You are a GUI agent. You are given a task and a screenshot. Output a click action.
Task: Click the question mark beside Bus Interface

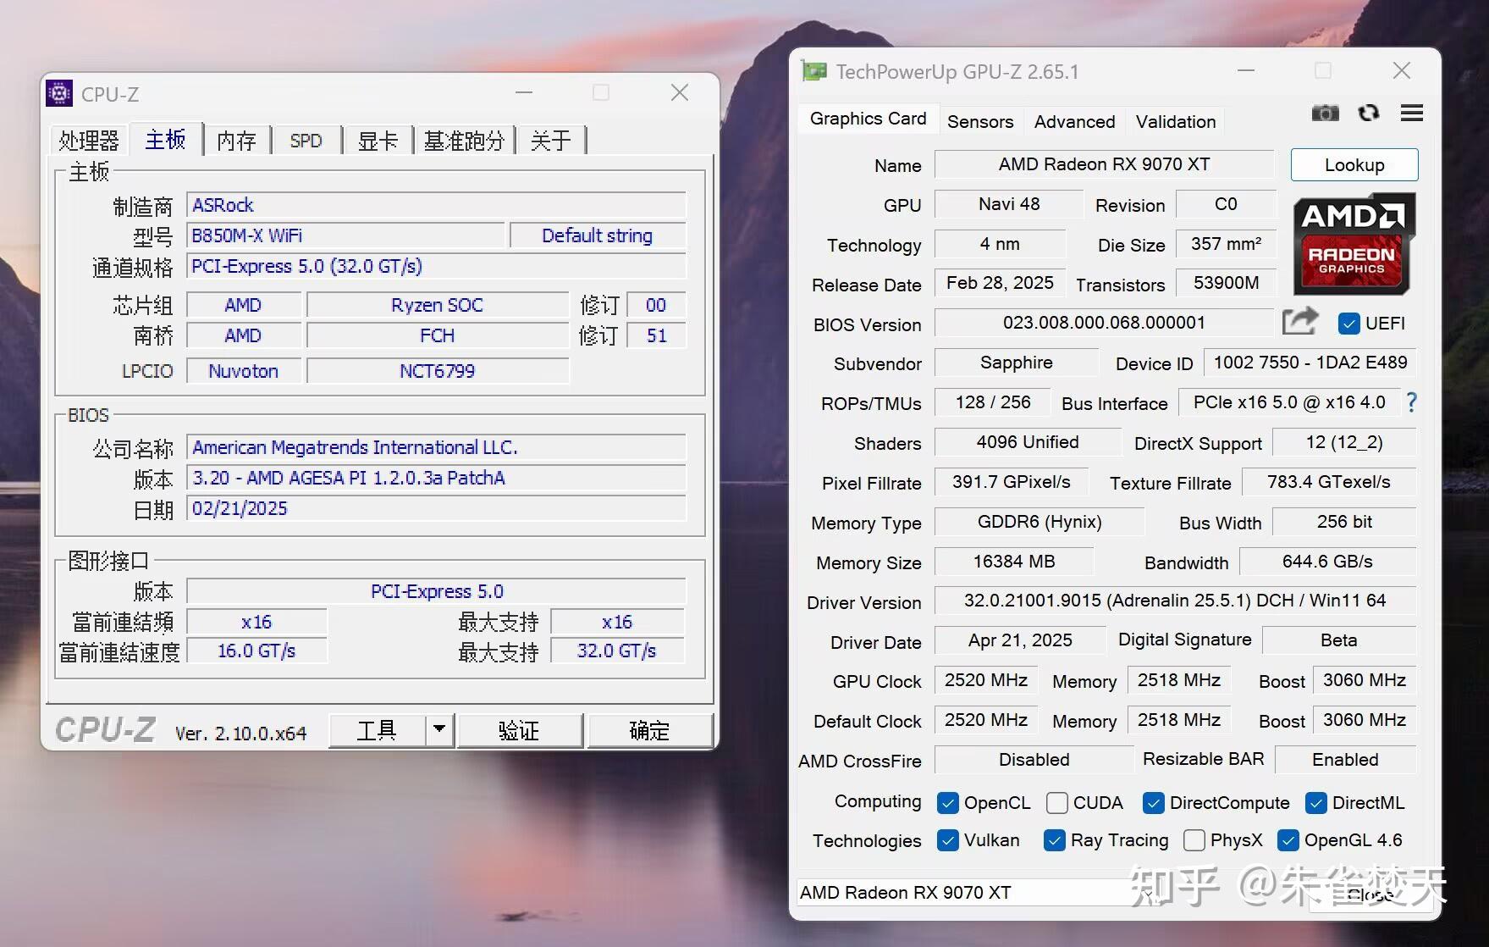1411,402
